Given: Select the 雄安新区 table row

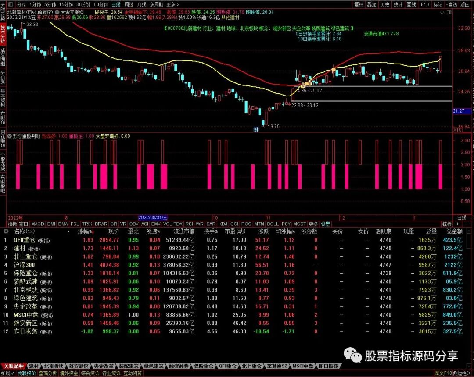Looking at the screenshot, I should click(x=233, y=323).
